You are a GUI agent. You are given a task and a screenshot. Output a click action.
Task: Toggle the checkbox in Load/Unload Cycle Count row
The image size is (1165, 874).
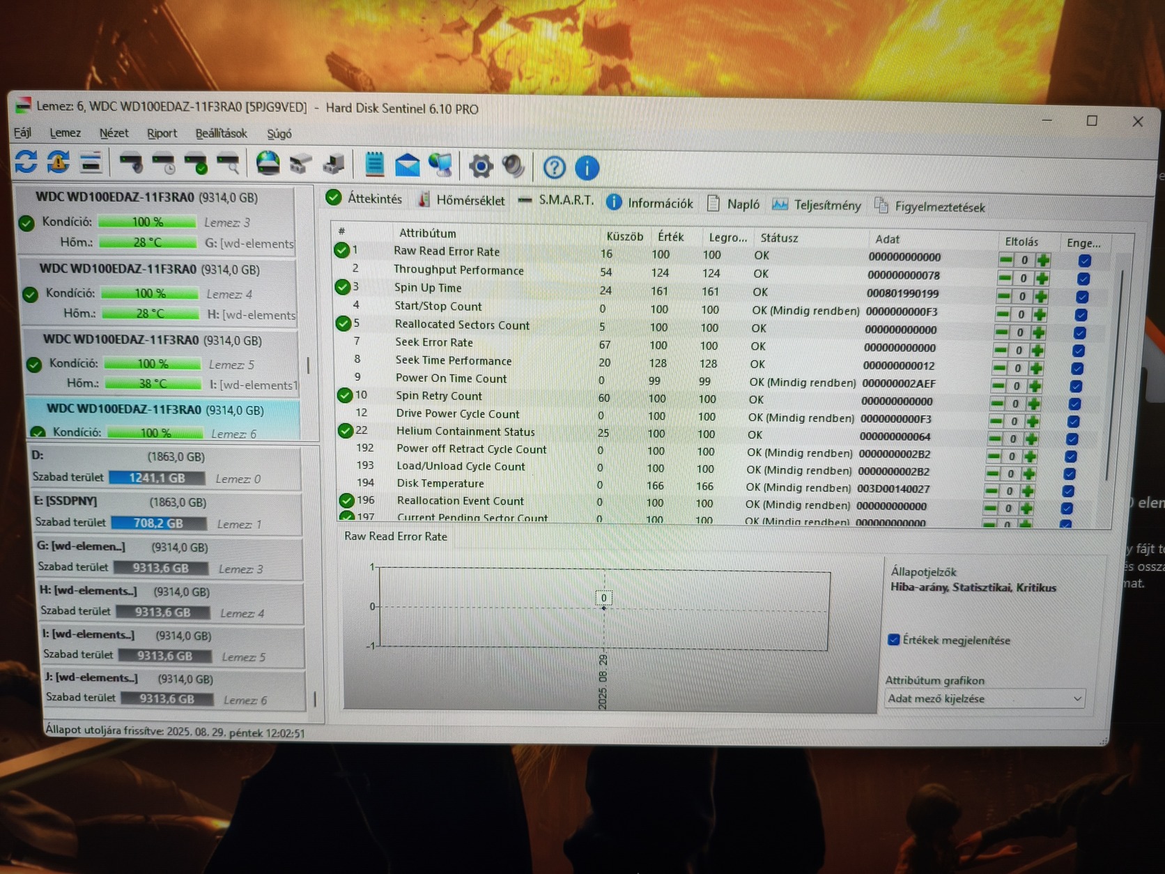1070,474
